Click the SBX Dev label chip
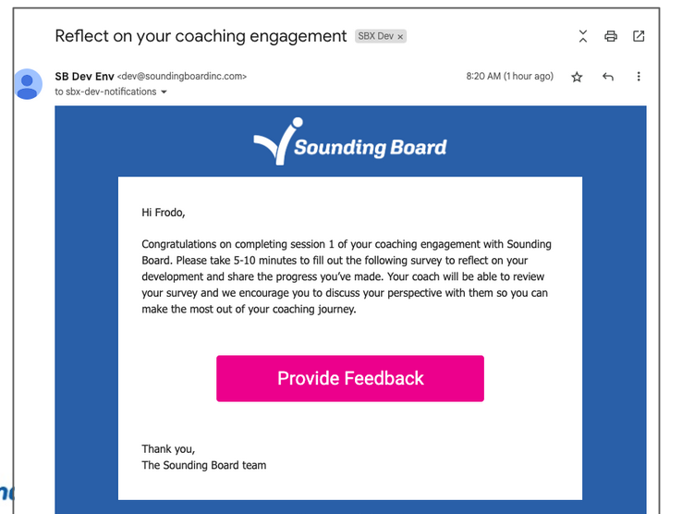The image size is (682, 514). (375, 37)
